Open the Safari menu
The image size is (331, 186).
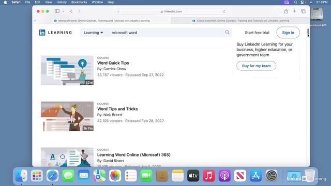click(x=16, y=2)
